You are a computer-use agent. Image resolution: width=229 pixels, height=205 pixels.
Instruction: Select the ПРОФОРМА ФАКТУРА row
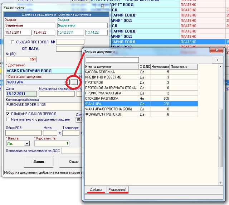click(141, 93)
